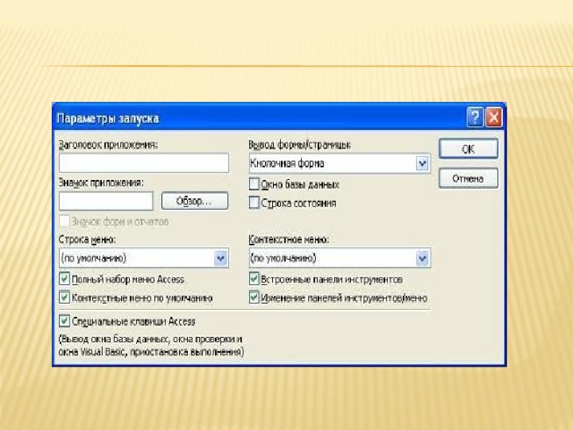Expand the Строка меню dropdown list
573x430 pixels.
[x=221, y=259]
